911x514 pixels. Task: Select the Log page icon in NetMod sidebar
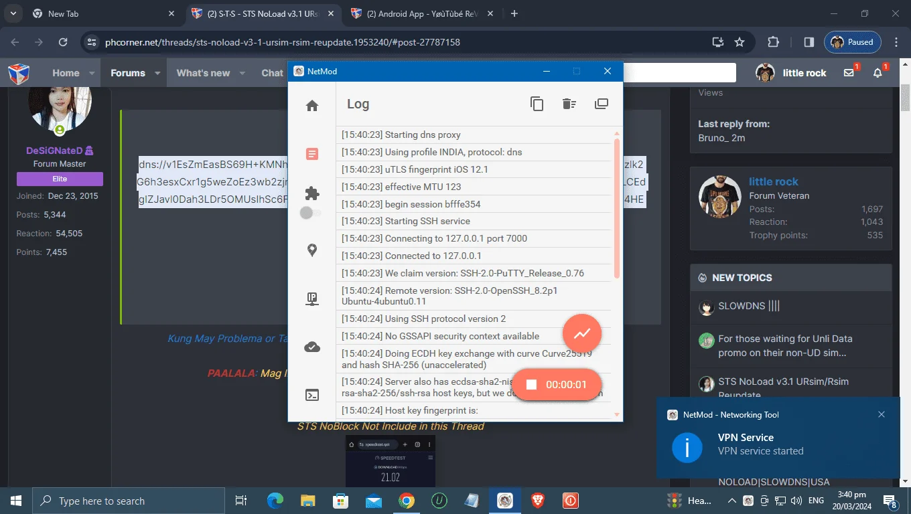(312, 154)
